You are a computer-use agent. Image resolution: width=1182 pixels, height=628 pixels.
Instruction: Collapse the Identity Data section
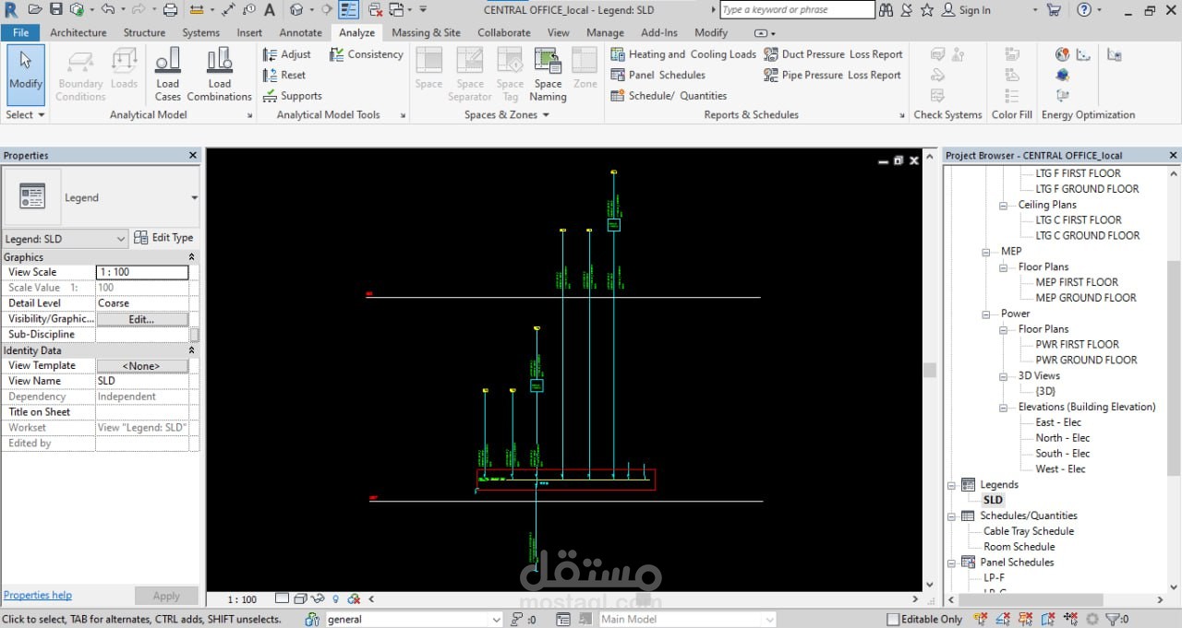click(192, 350)
